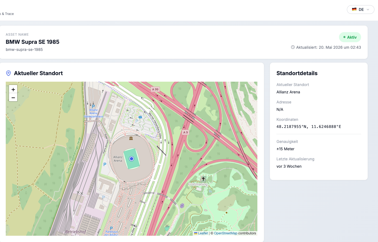Image resolution: width=378 pixels, height=242 pixels.
Task: Click the Parkhaus der Allianz parking icon
Action: [x=111, y=228]
